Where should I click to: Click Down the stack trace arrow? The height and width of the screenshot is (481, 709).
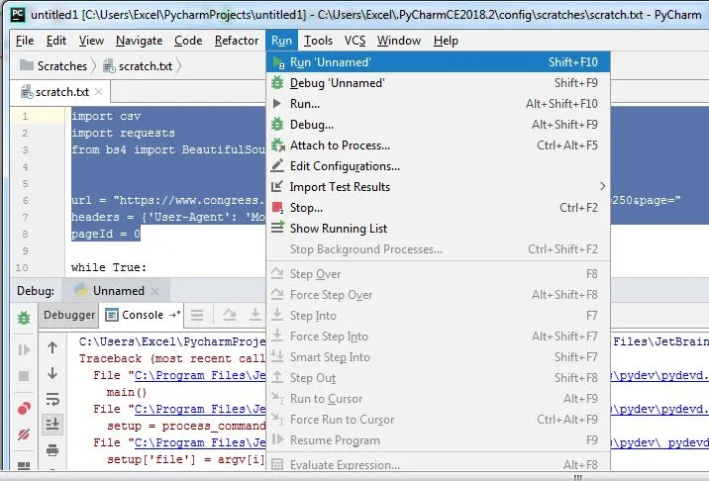[x=52, y=373]
